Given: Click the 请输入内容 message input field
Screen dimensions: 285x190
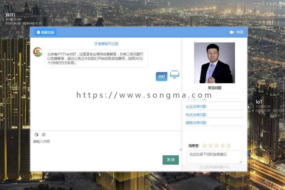Looking at the screenshot, I should click(x=95, y=141).
